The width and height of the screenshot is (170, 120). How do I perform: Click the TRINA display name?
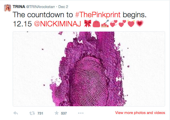tap(19, 7)
